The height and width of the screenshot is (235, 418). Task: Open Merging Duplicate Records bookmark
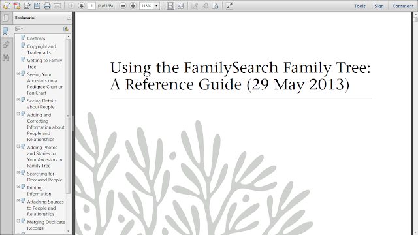[46, 225]
